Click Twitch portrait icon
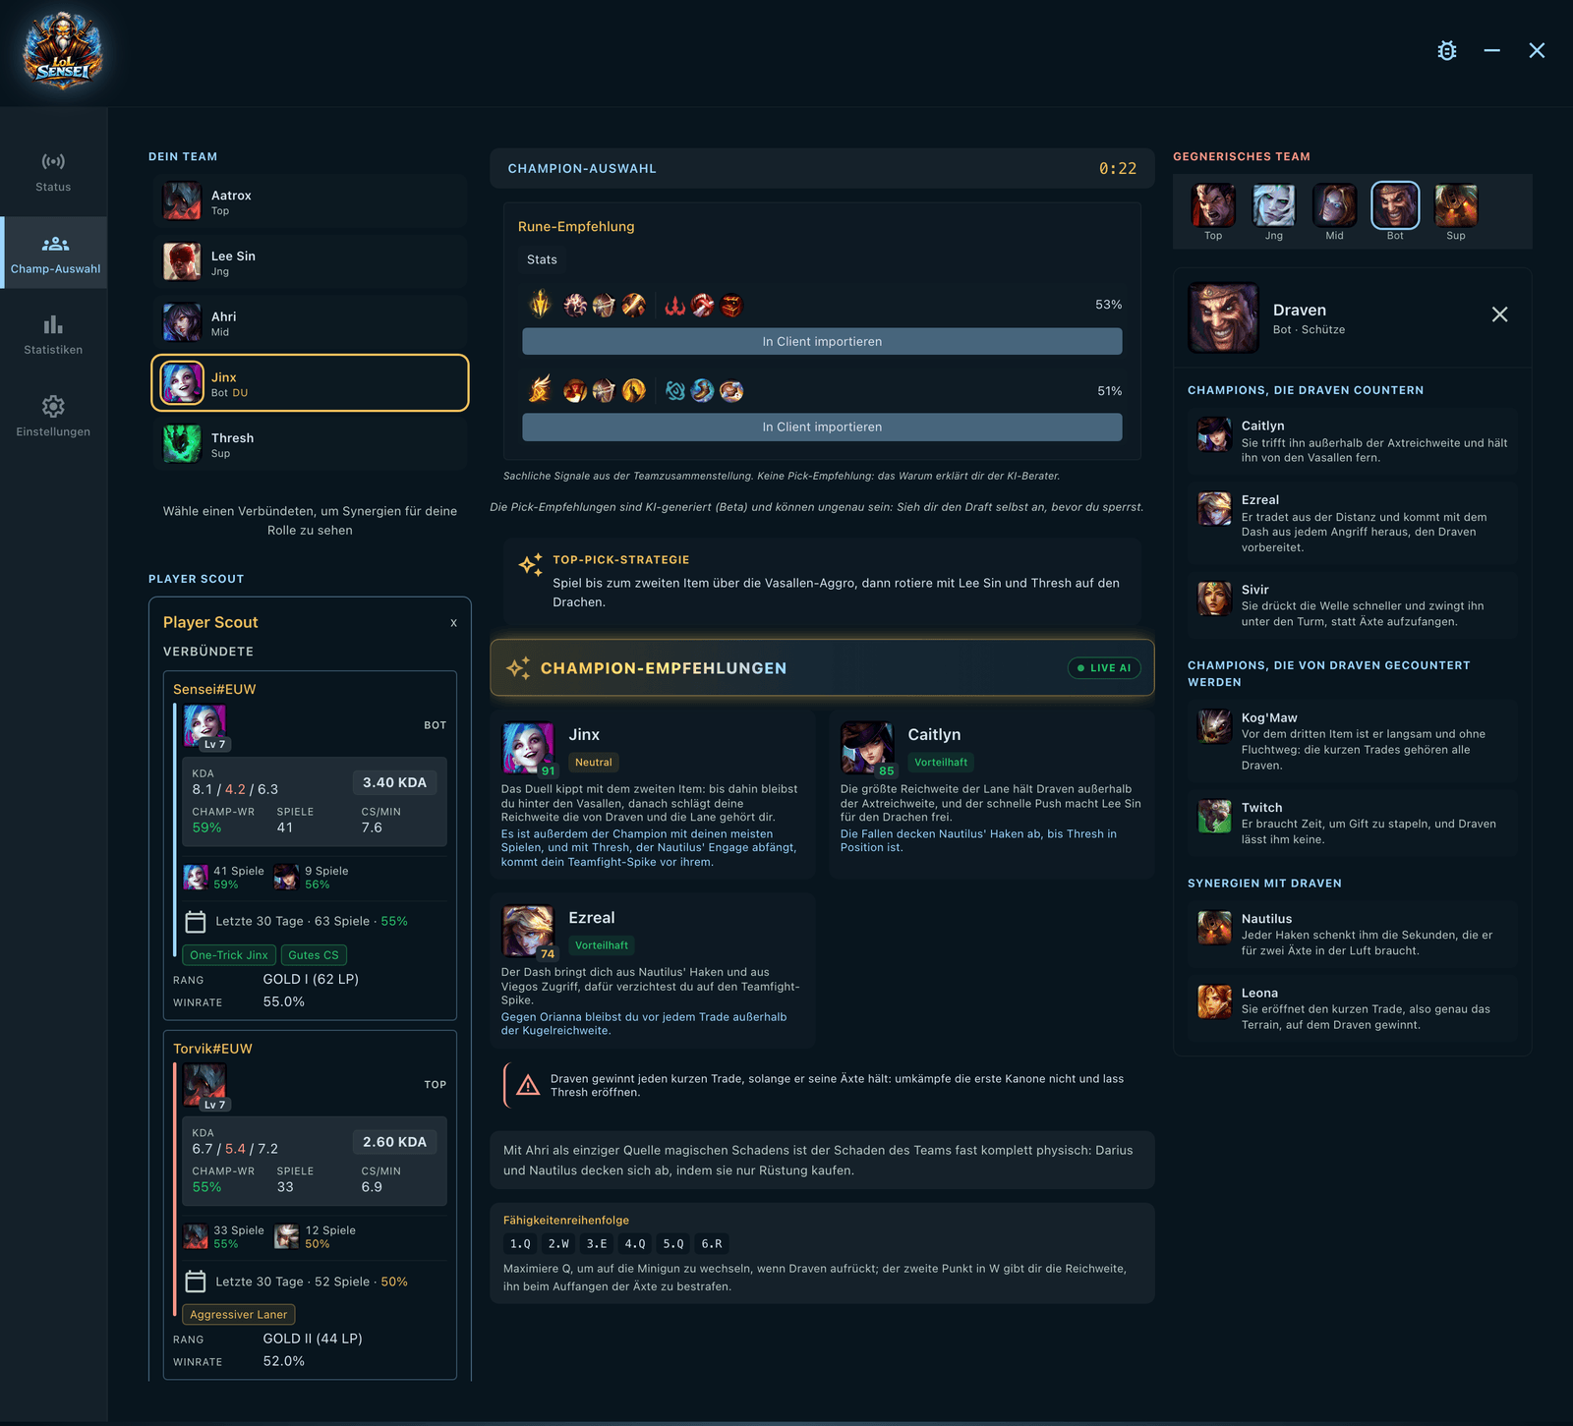The height and width of the screenshot is (1426, 1573). [1214, 816]
